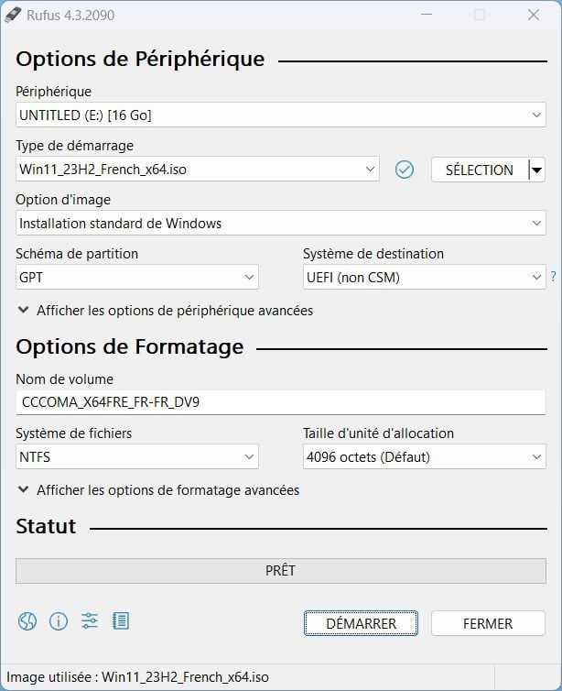Open the Taille d'unité d'allocation dropdown
The image size is (562, 691).
424,456
